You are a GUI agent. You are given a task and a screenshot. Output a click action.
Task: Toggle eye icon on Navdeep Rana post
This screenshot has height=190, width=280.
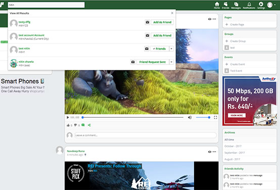210,152
